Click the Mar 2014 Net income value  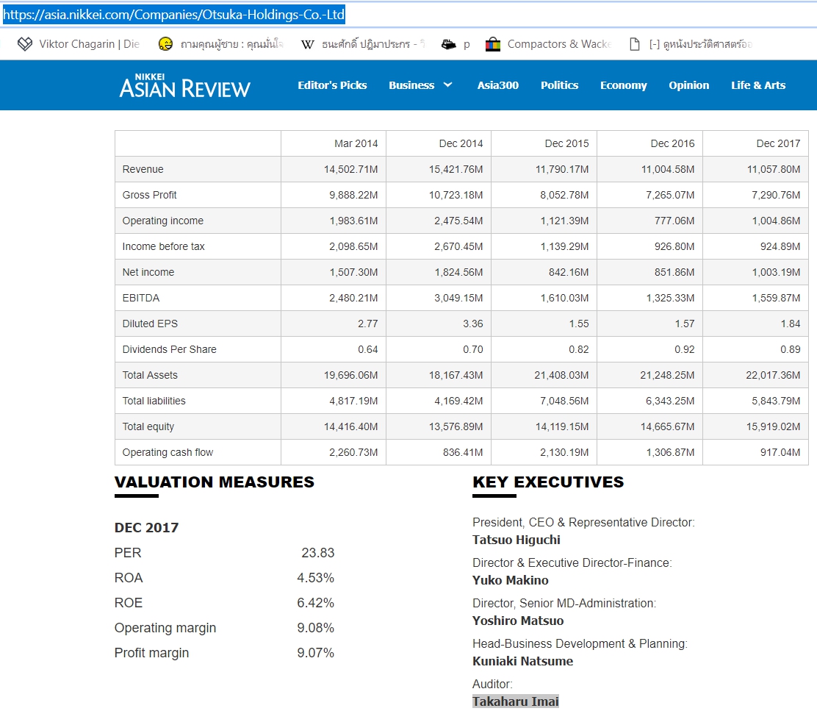353,272
